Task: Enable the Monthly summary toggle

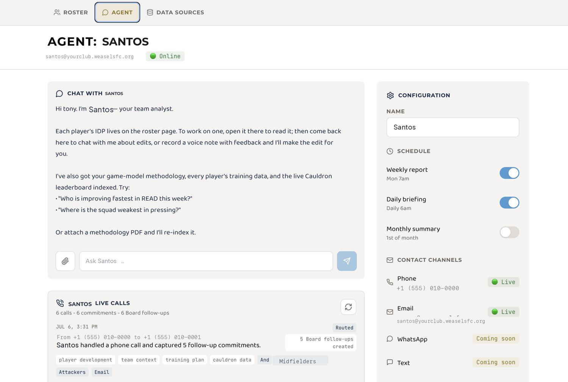Action: pos(509,232)
